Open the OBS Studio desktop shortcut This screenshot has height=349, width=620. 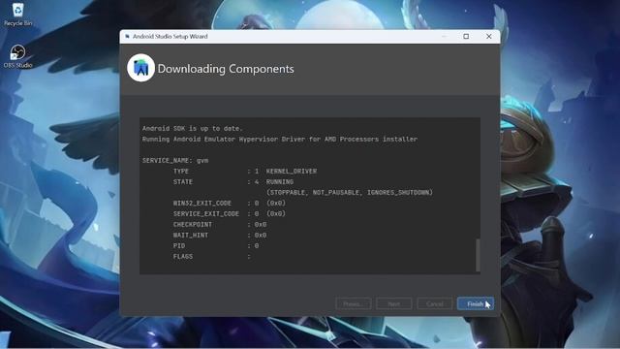point(17,56)
